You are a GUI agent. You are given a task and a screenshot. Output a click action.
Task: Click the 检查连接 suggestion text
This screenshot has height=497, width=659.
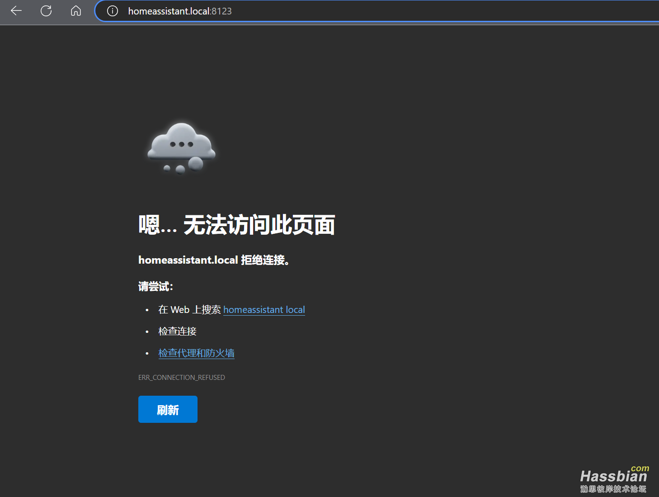(x=177, y=331)
